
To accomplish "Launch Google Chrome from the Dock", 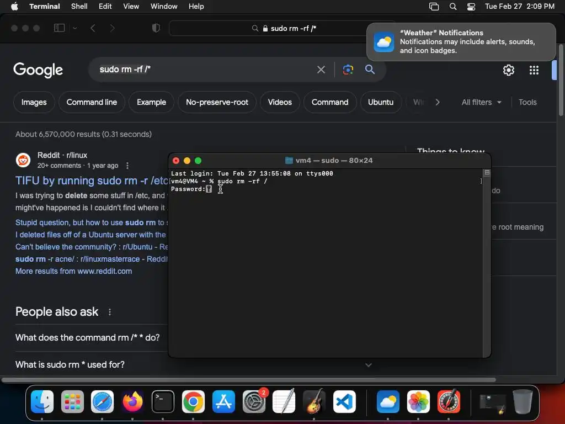I will coord(193,401).
